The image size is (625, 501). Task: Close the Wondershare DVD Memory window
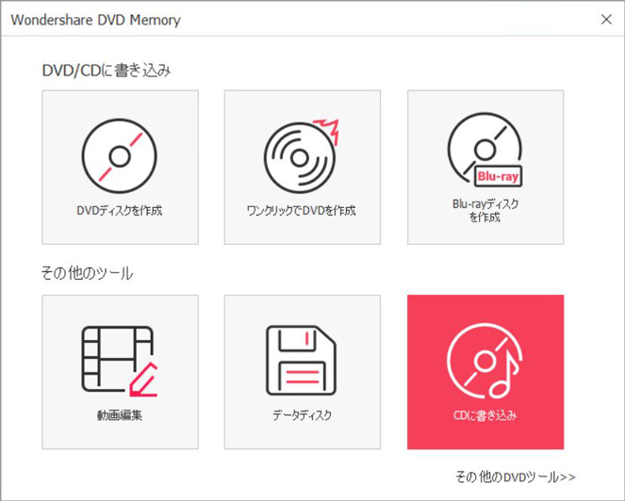[606, 19]
